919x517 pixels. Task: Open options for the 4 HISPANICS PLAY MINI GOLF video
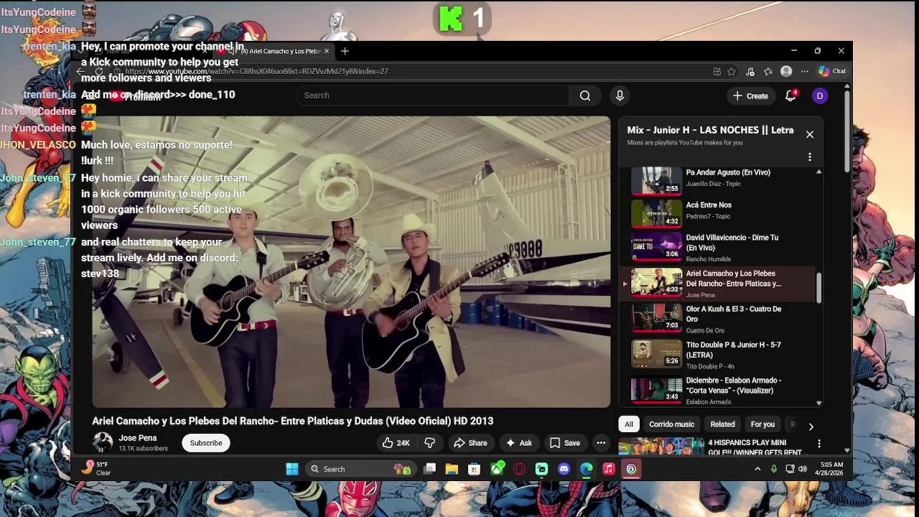coord(818,444)
